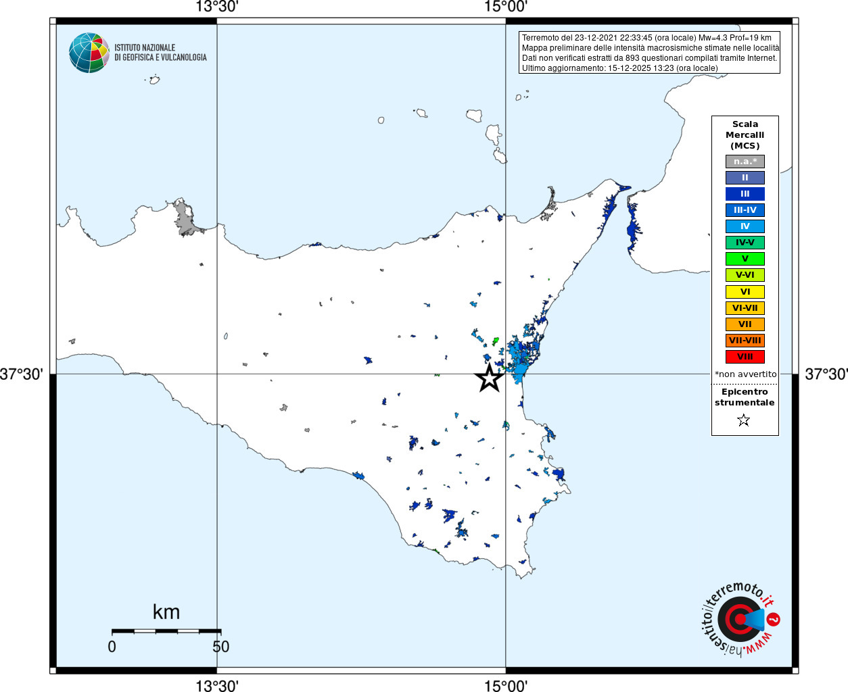Click the epicenter star on the map
The image size is (848, 692).
tap(490, 378)
